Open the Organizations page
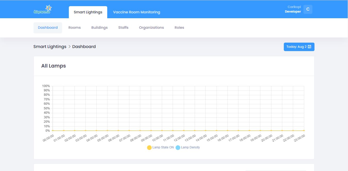The image size is (348, 171). tap(151, 28)
